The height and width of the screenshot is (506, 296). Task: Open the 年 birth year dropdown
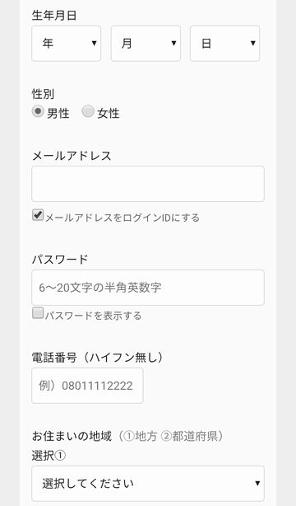pyautogui.click(x=66, y=44)
